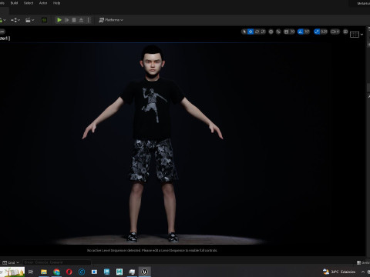Open the Platforms dropdown

(111, 20)
